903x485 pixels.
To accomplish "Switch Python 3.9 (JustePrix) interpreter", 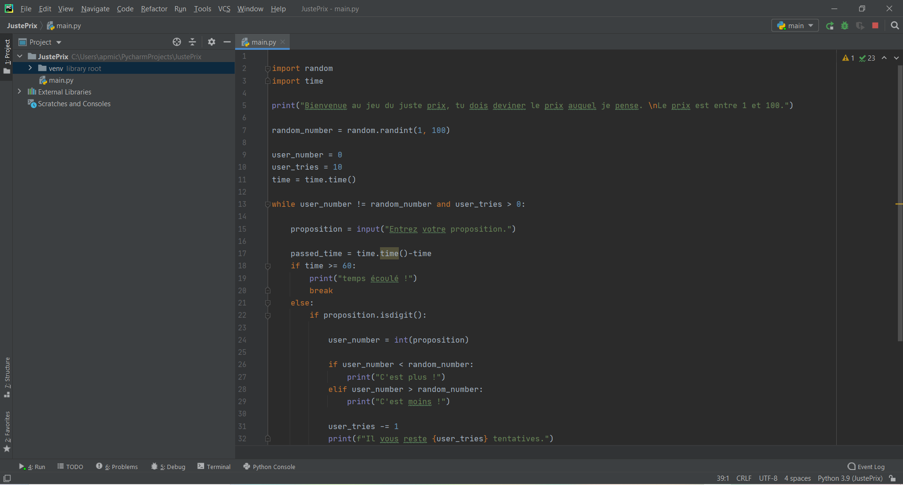I will [x=850, y=478].
